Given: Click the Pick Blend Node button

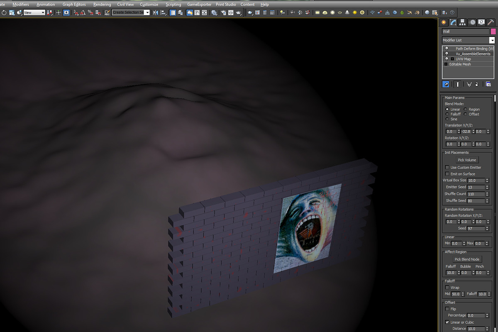Looking at the screenshot, I should [467, 259].
